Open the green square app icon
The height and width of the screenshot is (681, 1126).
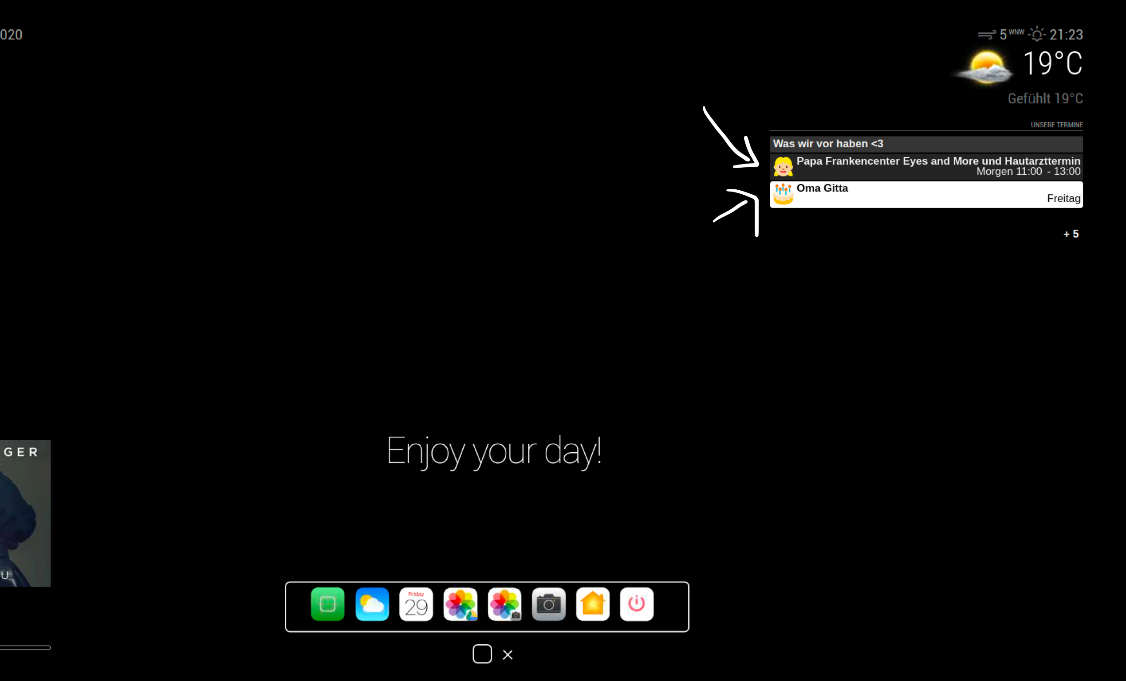pyautogui.click(x=327, y=604)
